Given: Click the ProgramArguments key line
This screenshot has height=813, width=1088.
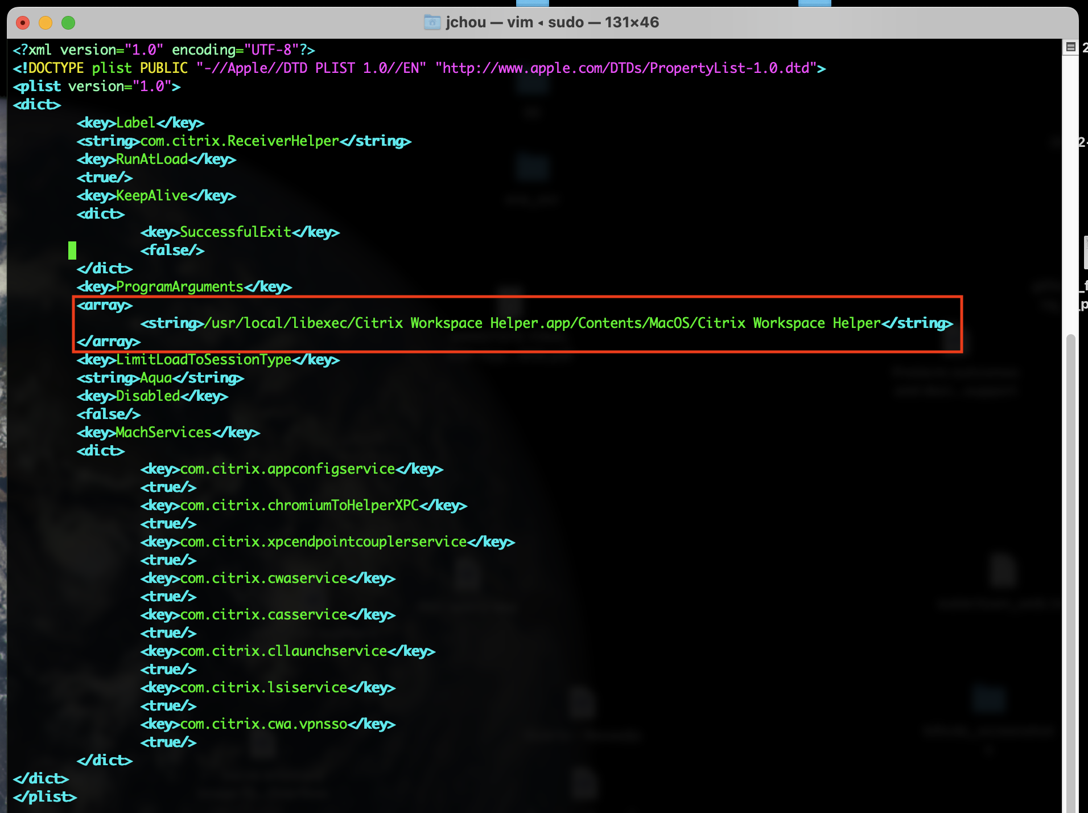Looking at the screenshot, I should pyautogui.click(x=184, y=287).
